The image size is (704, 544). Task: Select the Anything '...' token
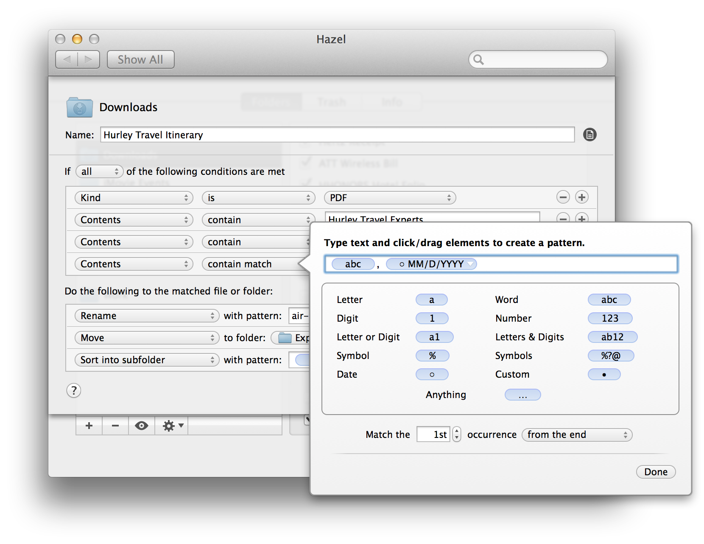pyautogui.click(x=523, y=395)
